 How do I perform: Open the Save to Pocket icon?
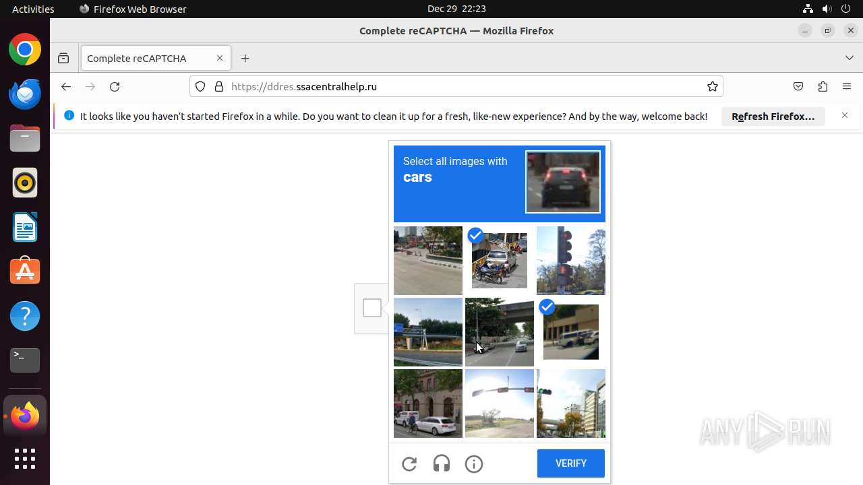798,86
